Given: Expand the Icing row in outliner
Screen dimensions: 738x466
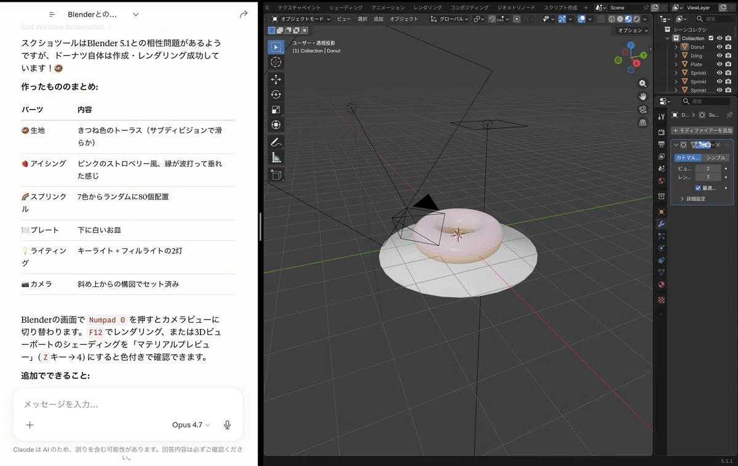Looking at the screenshot, I should click(x=676, y=55).
